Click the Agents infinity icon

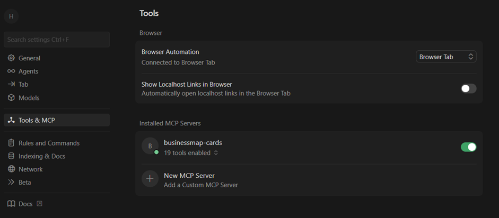pyautogui.click(x=11, y=71)
